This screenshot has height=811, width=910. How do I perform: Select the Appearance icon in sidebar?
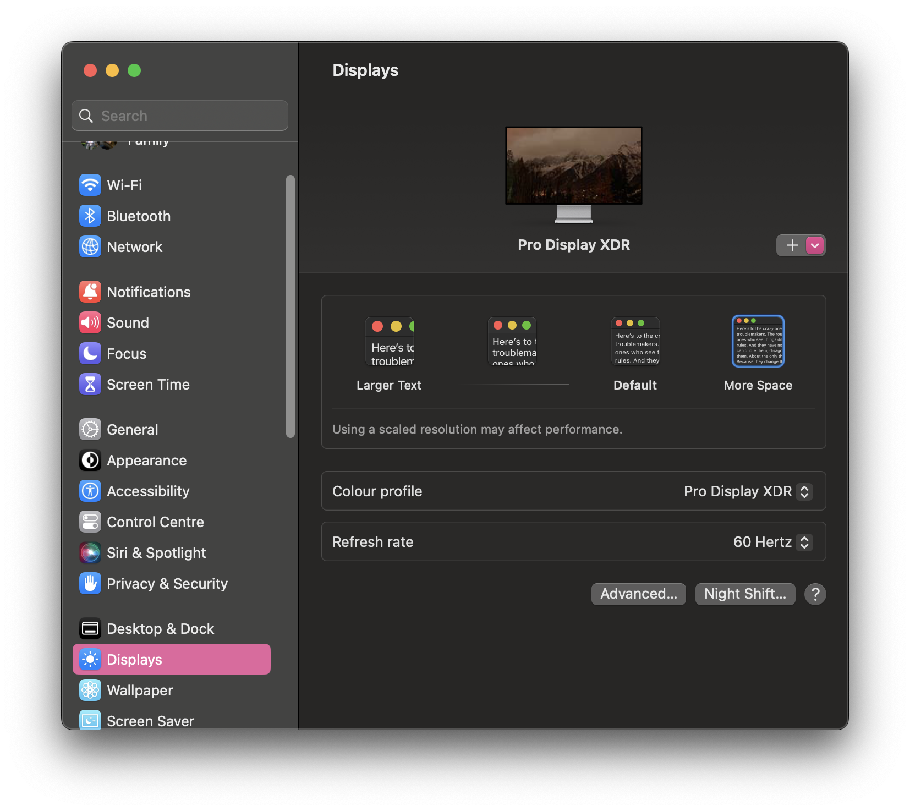(x=90, y=460)
